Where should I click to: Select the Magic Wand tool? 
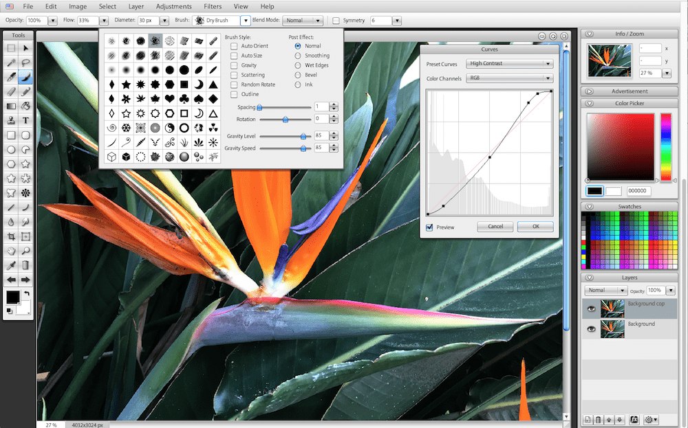11,63
